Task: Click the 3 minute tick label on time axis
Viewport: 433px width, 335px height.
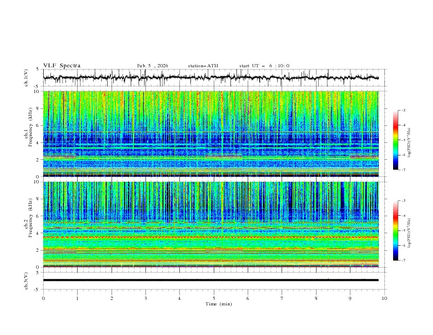Action: [145, 298]
